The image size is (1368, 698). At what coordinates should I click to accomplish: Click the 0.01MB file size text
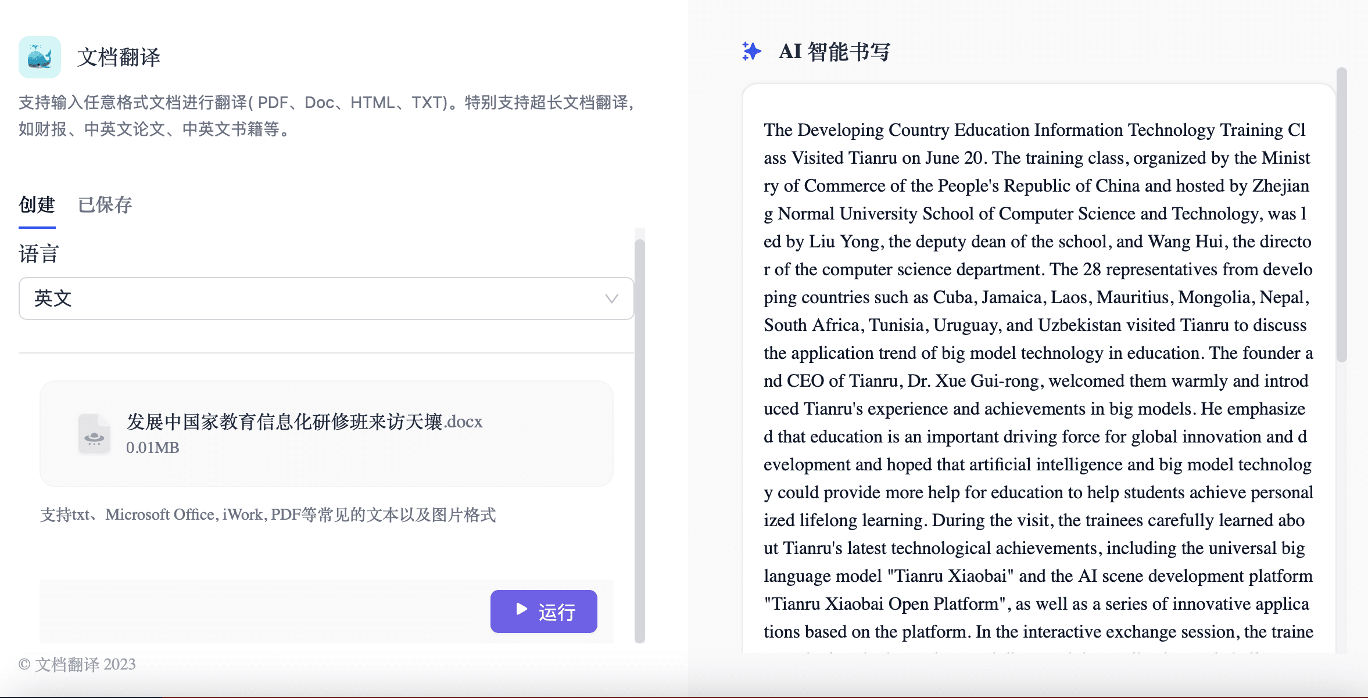coord(152,448)
